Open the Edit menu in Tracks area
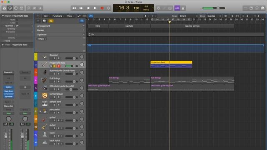 (x=46, y=16)
